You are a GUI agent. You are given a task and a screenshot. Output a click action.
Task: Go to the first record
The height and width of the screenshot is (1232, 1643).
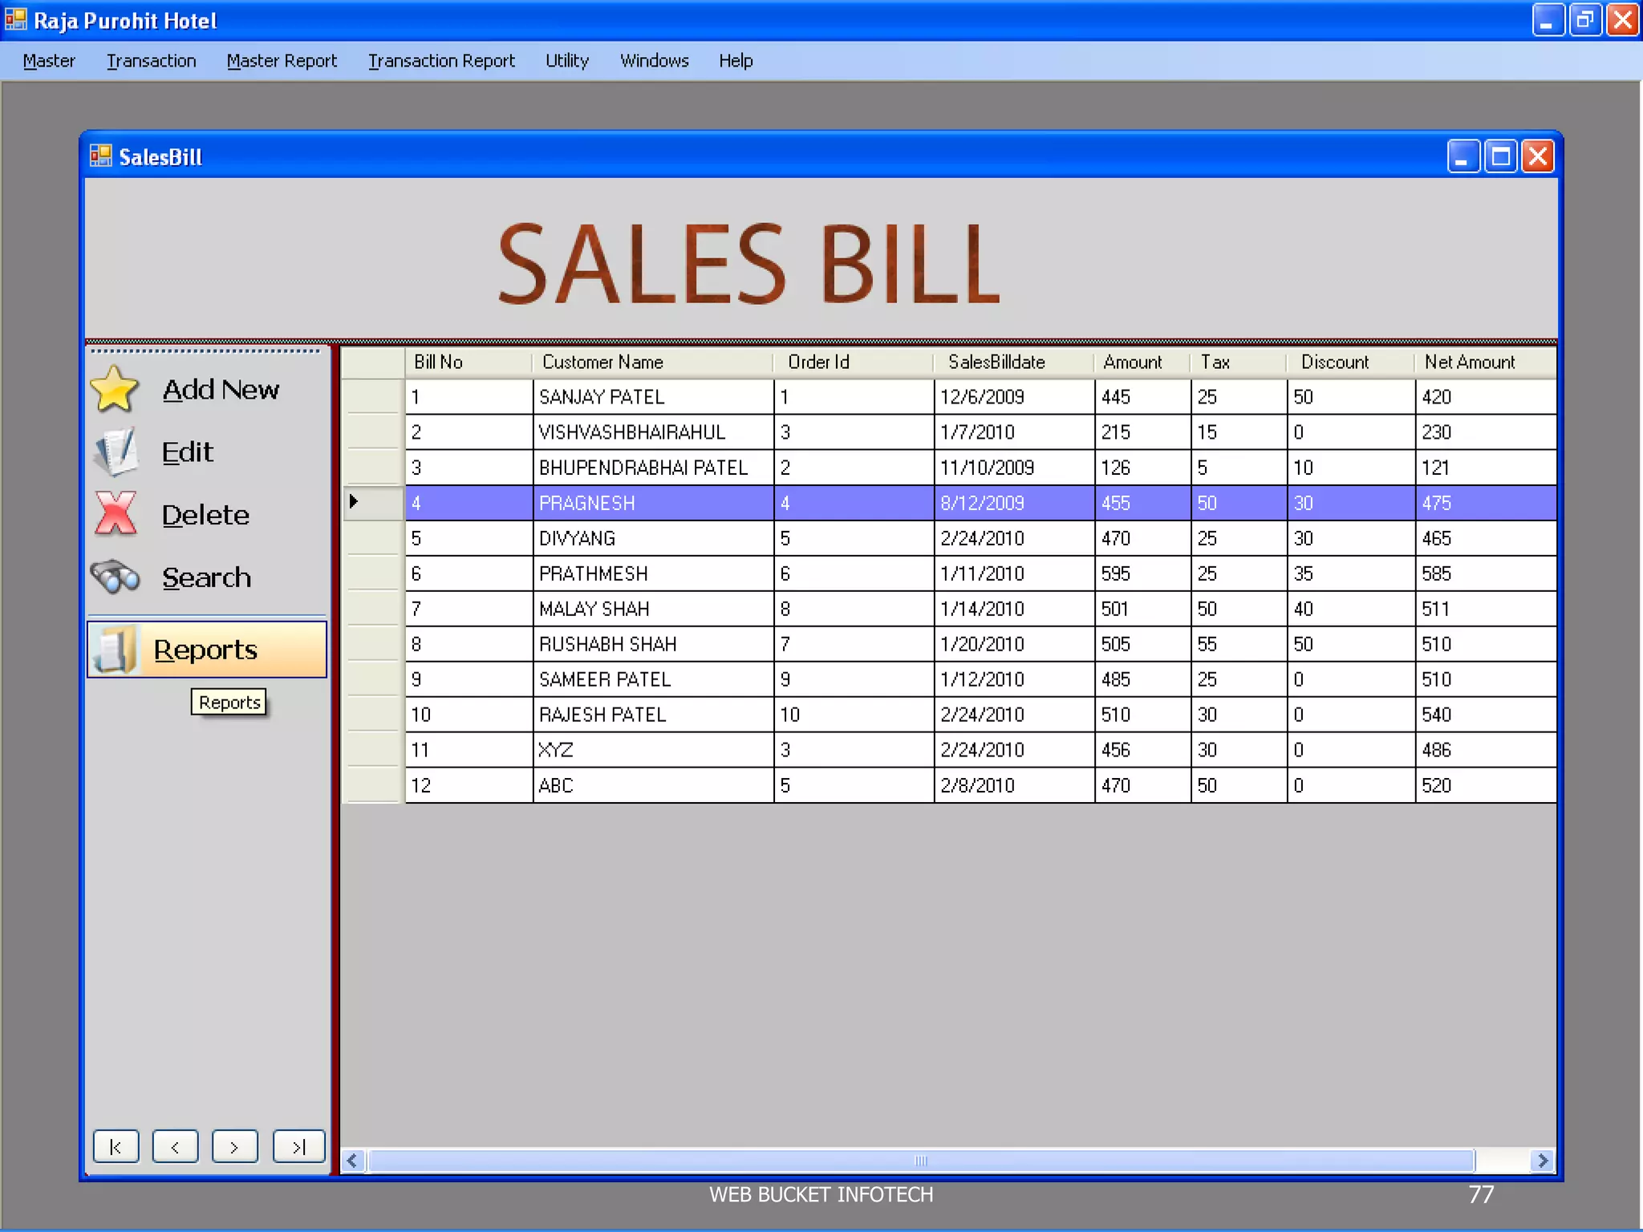click(x=116, y=1147)
